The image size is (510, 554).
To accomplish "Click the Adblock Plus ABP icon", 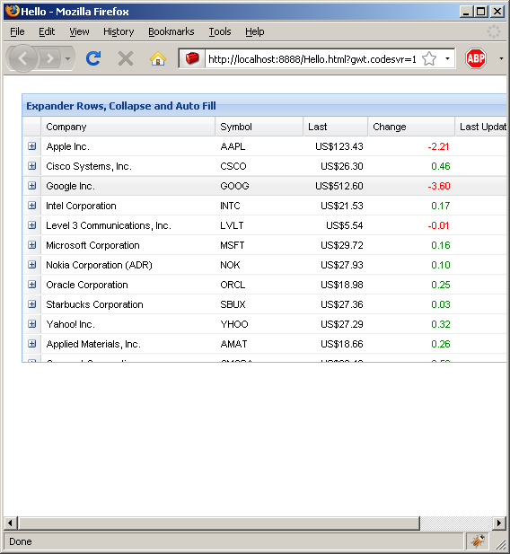I will click(x=476, y=58).
